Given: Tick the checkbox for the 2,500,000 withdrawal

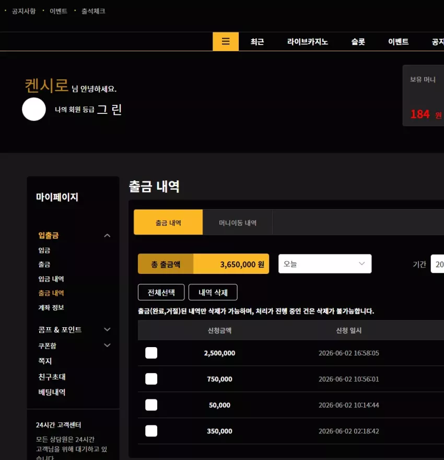Looking at the screenshot, I should (x=151, y=353).
